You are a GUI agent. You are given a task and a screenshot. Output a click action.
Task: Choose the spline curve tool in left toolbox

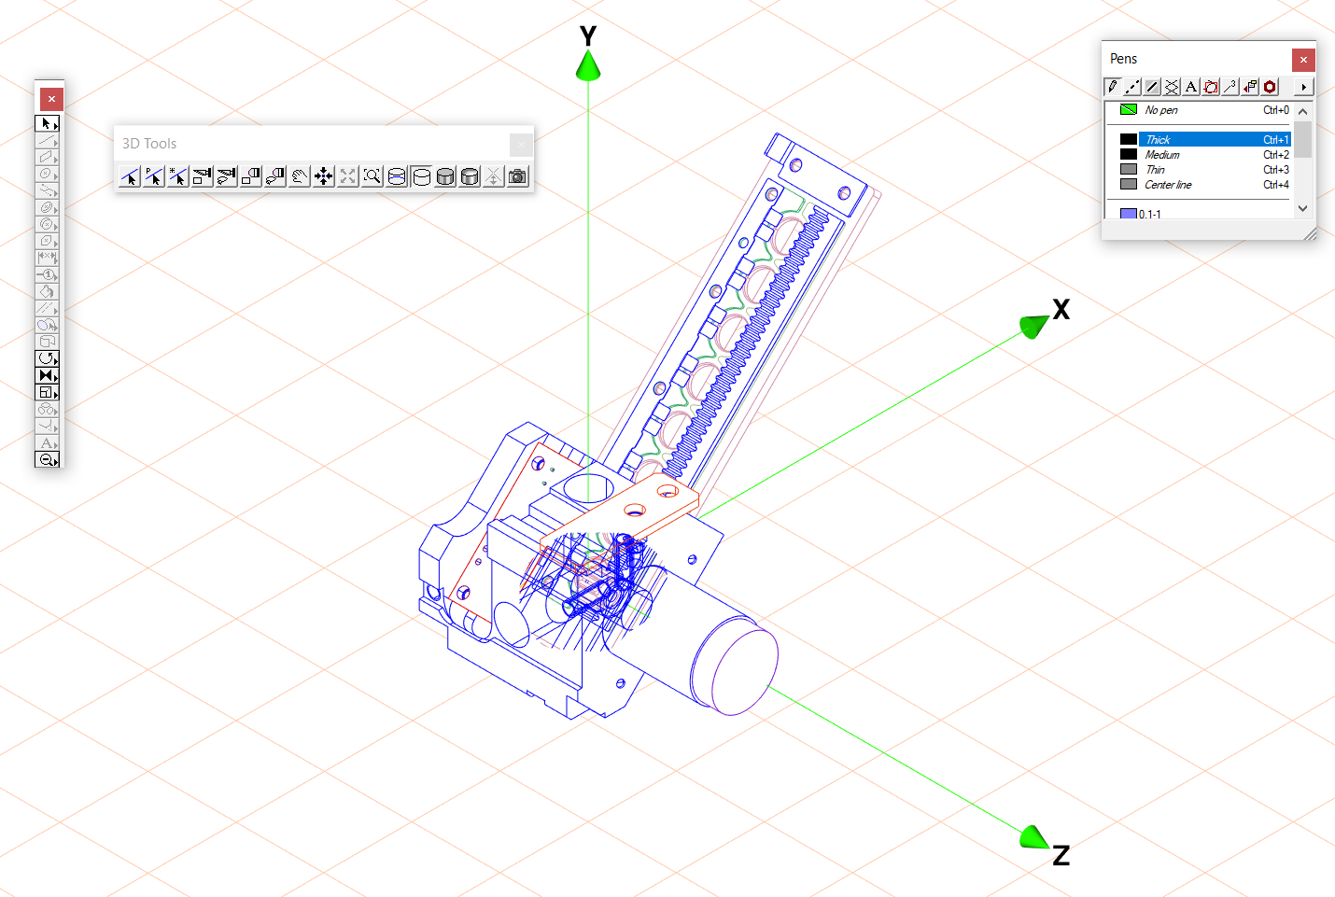tap(45, 190)
